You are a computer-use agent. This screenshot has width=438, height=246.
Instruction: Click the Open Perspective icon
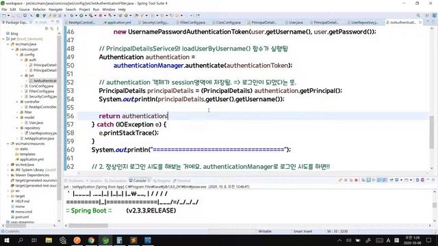click(427, 15)
